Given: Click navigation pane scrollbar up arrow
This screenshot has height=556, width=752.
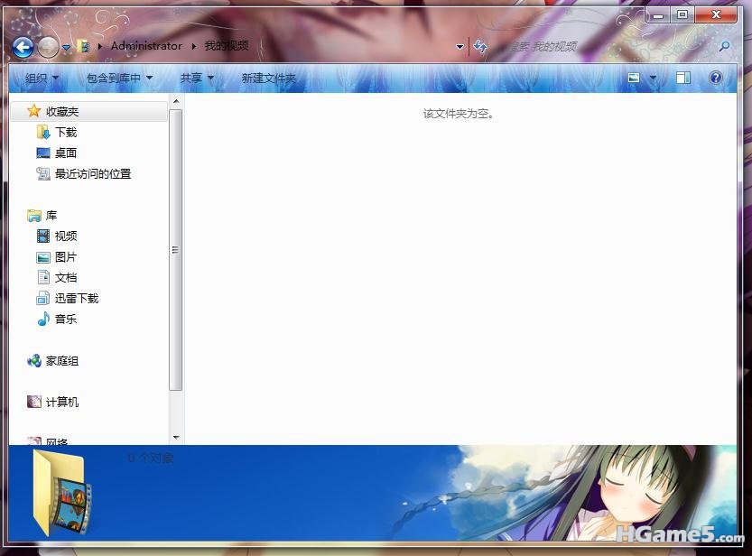Looking at the screenshot, I should tap(175, 102).
